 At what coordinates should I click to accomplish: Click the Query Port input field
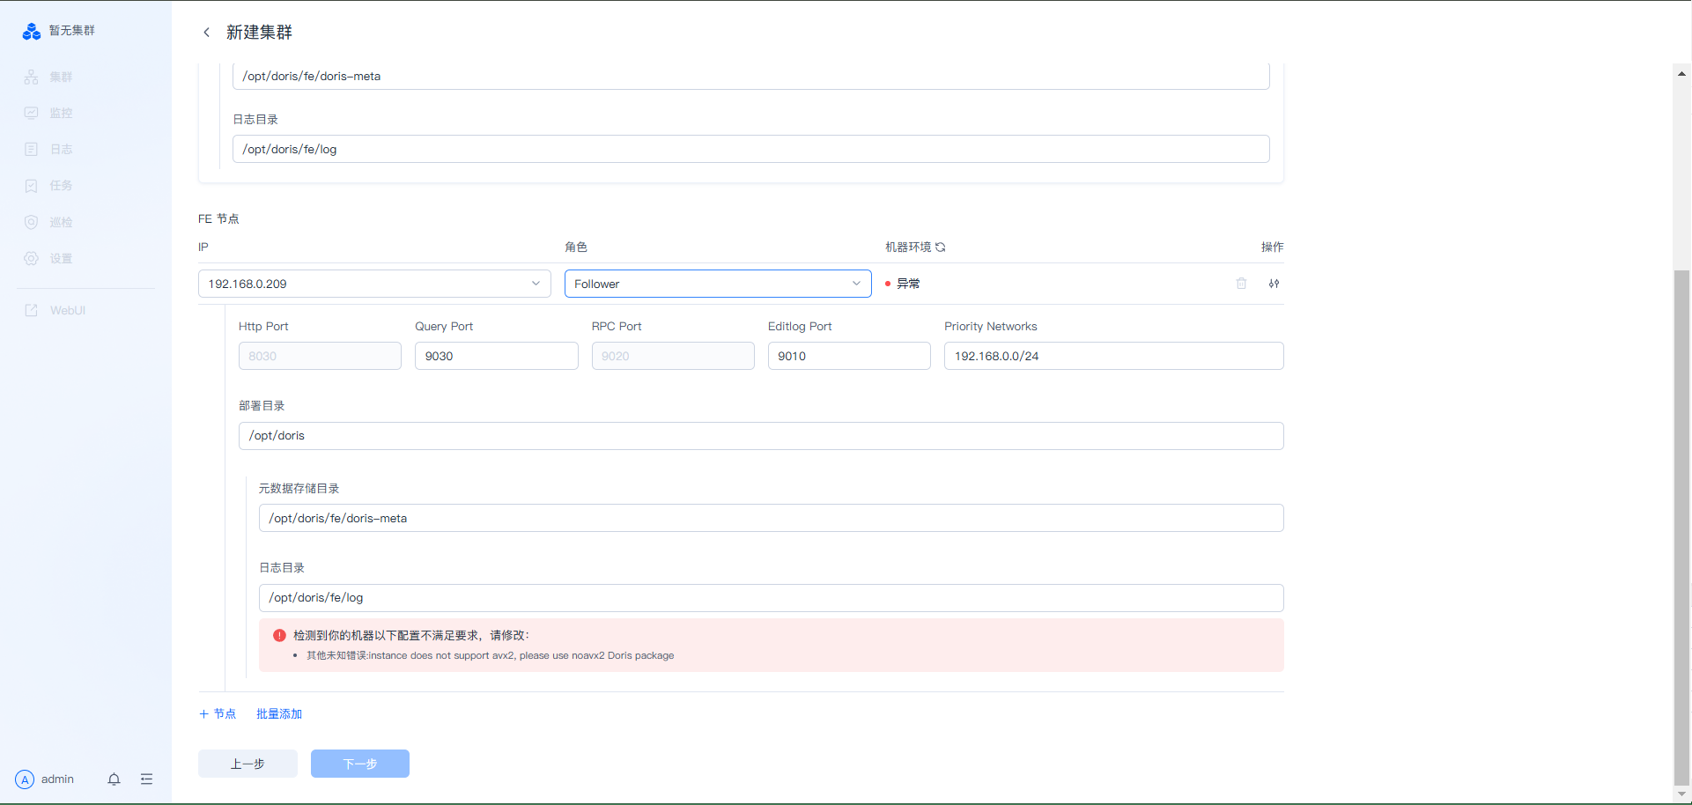[496, 356]
